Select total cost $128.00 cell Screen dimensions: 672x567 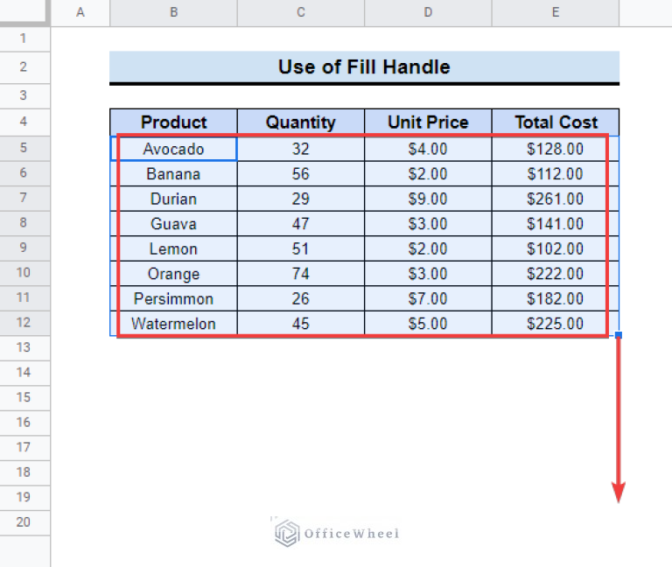(x=556, y=149)
